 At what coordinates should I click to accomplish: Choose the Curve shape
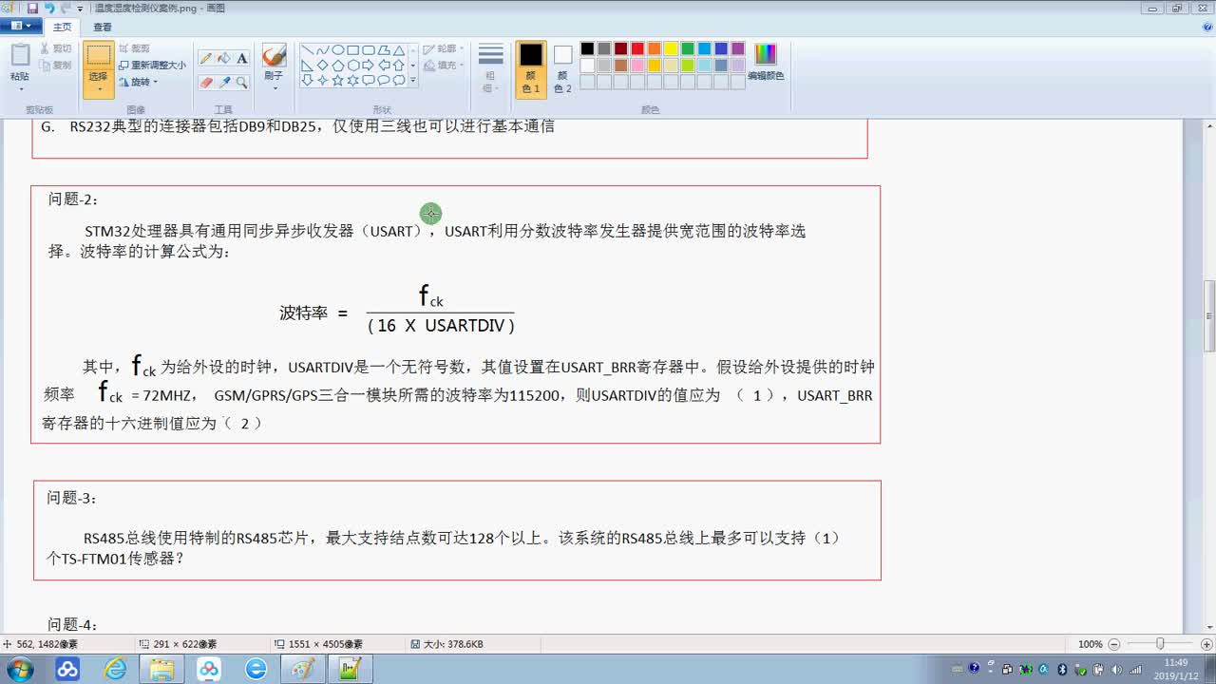coord(322,50)
